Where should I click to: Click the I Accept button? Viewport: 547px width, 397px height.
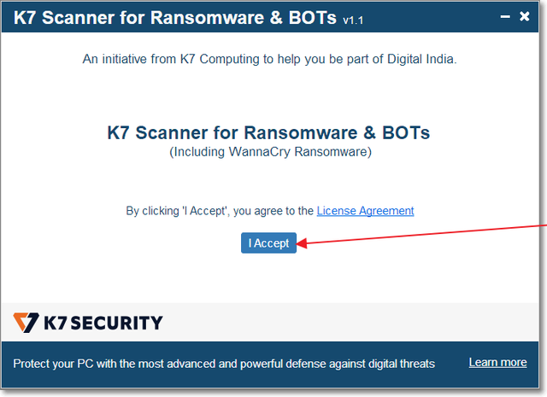pyautogui.click(x=268, y=243)
